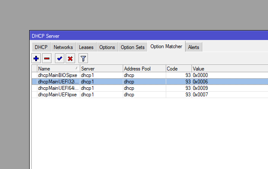This screenshot has width=268, height=169.
Task: Open the Networks tab
Action: point(63,47)
